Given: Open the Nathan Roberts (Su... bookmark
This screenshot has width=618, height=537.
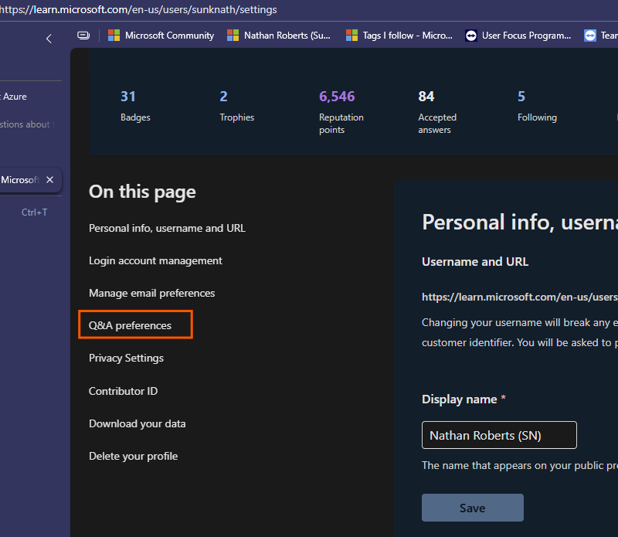Looking at the screenshot, I should coord(279,36).
